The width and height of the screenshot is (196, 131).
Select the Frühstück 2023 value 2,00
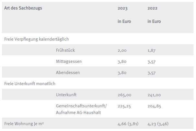[x=122, y=50]
